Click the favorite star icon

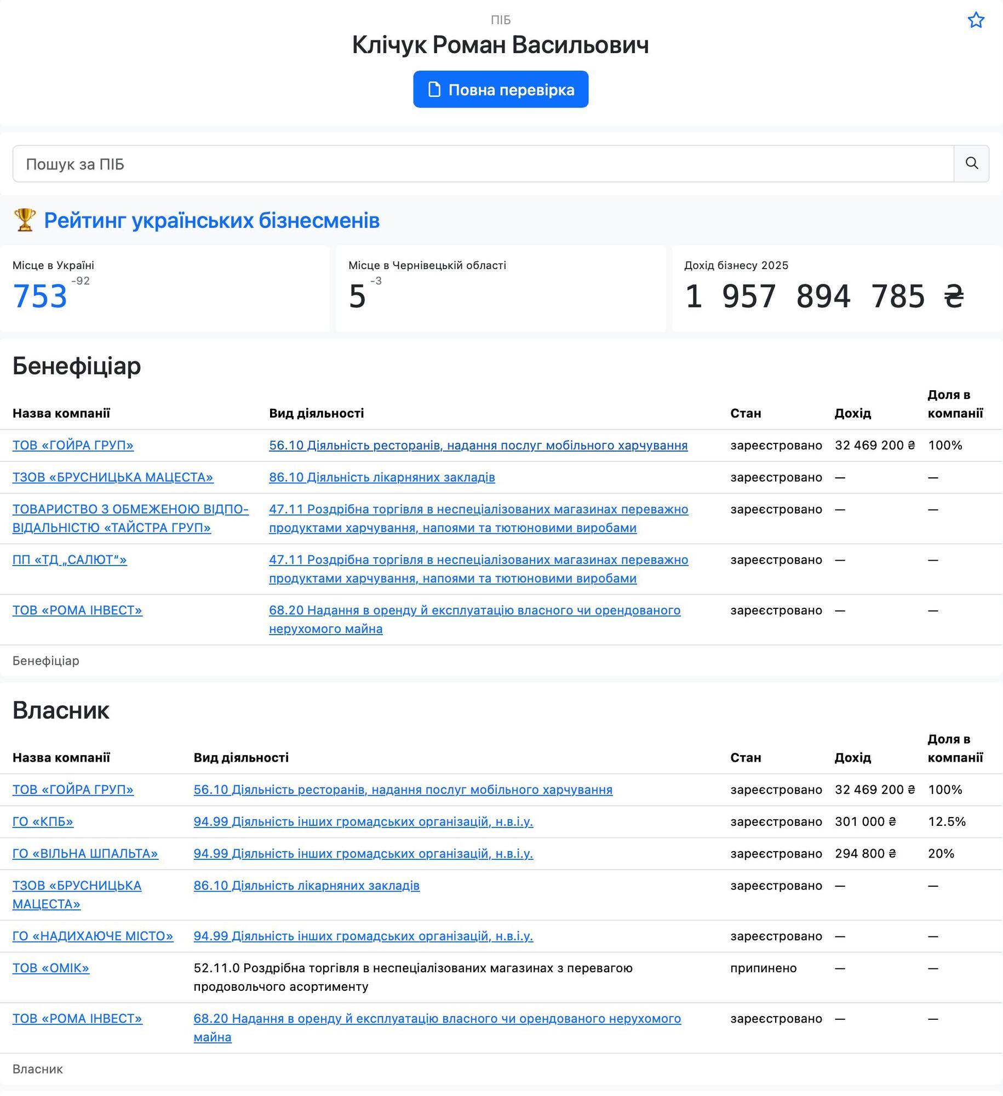(x=976, y=20)
